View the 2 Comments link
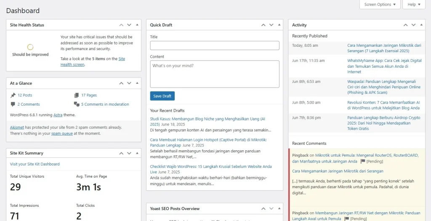The image size is (431, 221). tap(29, 104)
